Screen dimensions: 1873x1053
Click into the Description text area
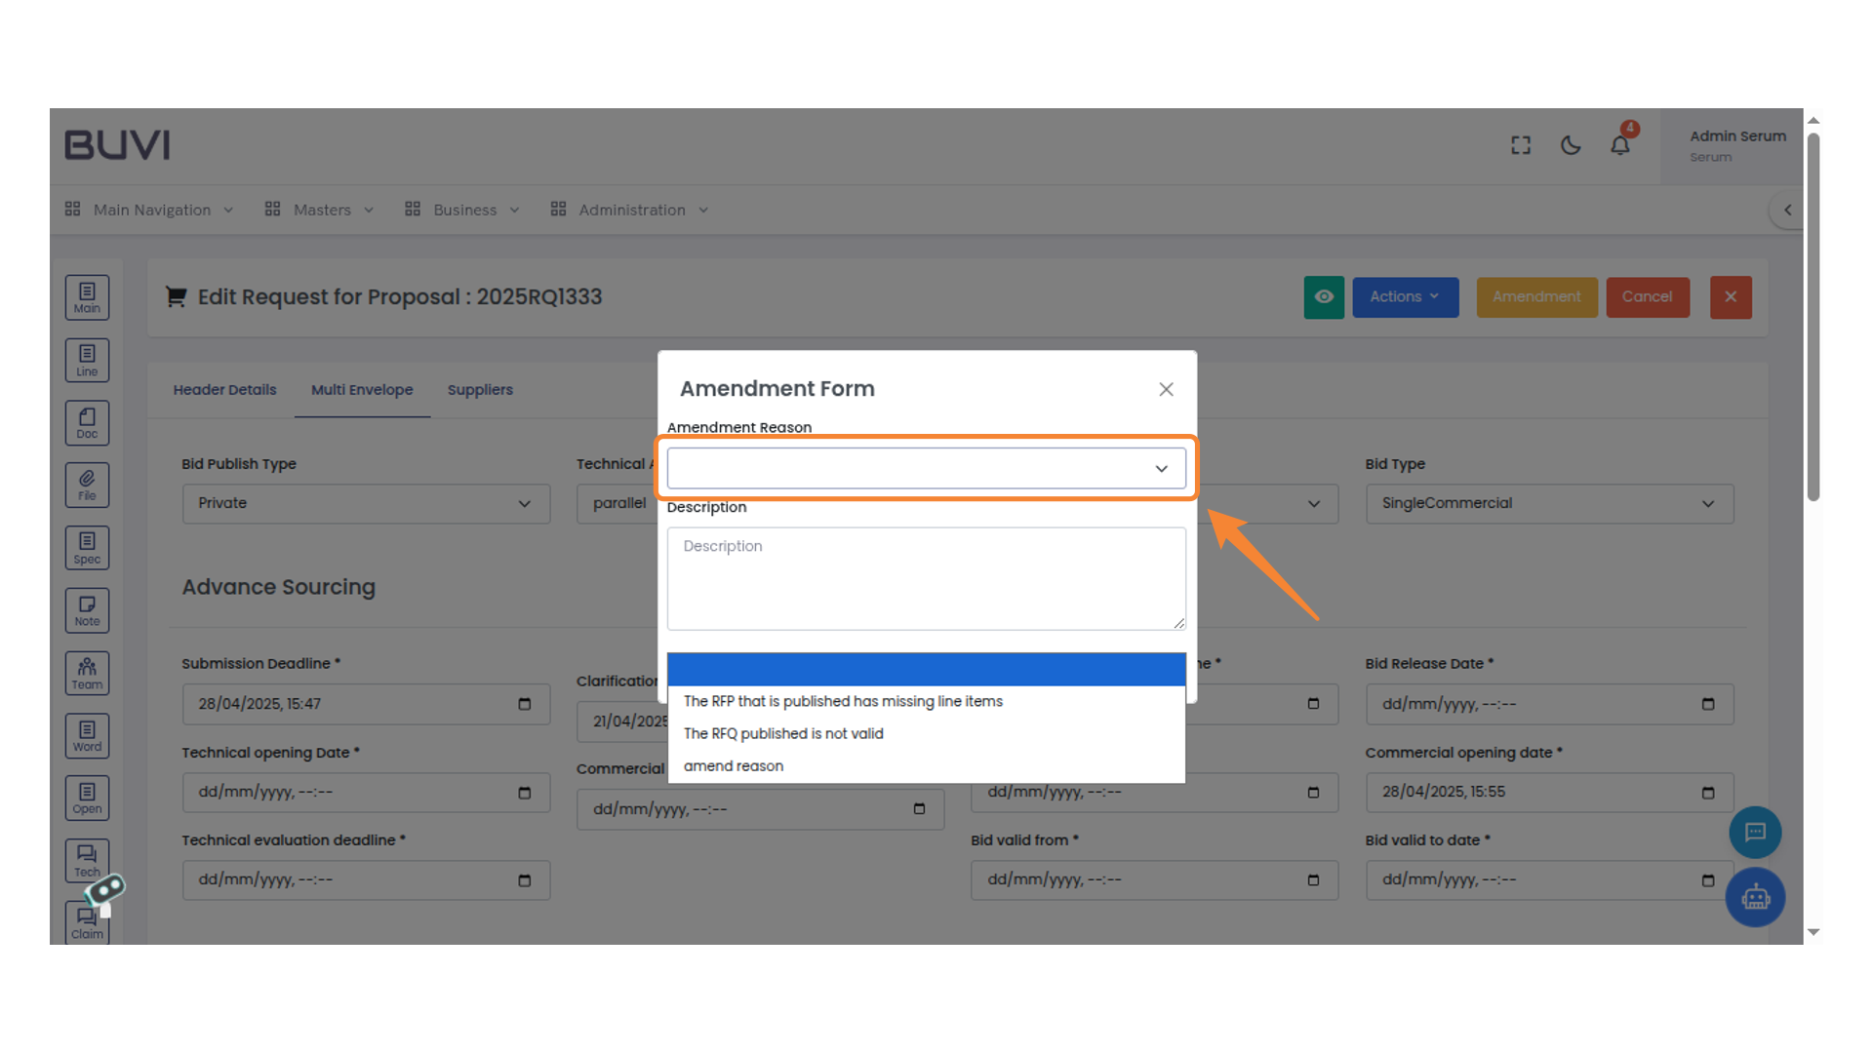pyautogui.click(x=926, y=579)
